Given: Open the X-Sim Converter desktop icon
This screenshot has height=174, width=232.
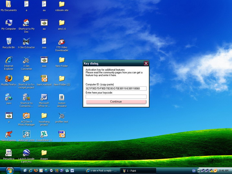Looking at the screenshot, I should [x=26, y=60].
